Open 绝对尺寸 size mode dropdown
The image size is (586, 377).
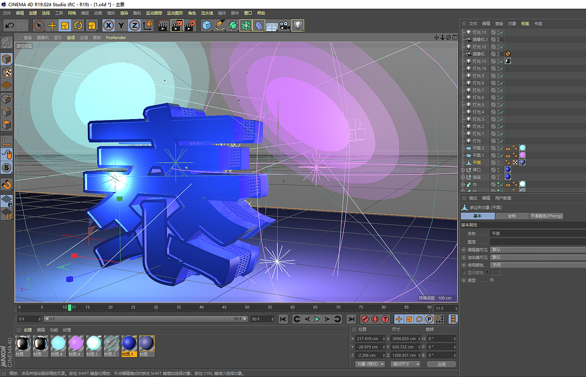406,364
